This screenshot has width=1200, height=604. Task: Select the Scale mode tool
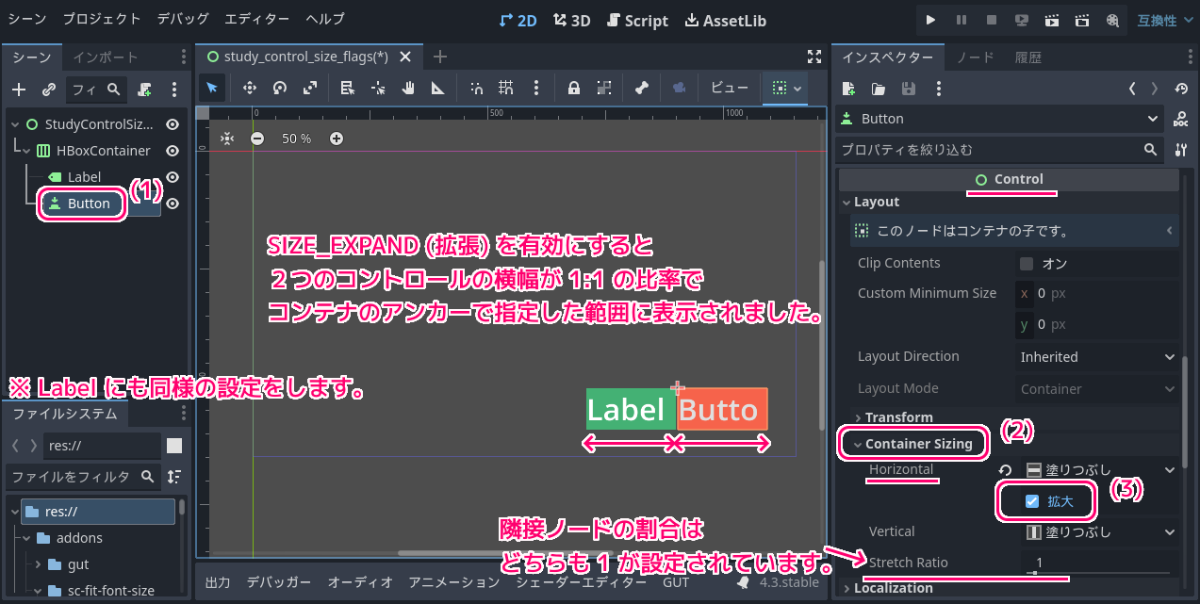(x=310, y=89)
